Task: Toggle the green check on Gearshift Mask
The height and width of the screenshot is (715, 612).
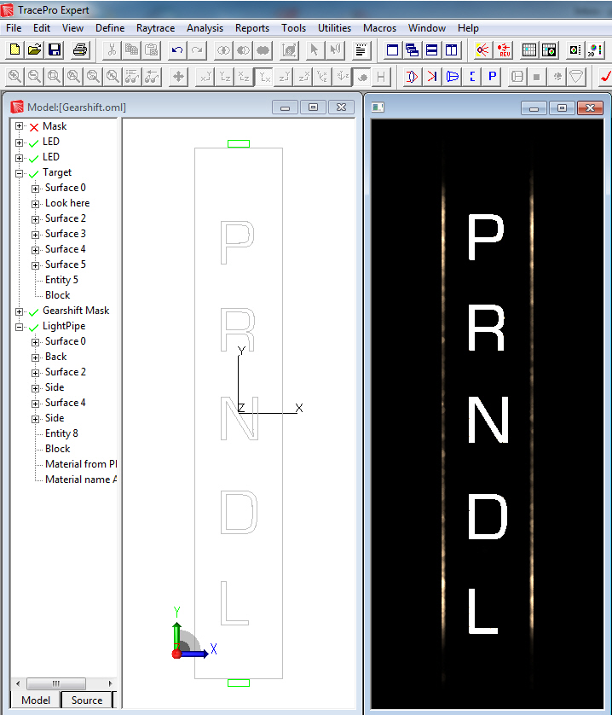Action: [x=34, y=312]
